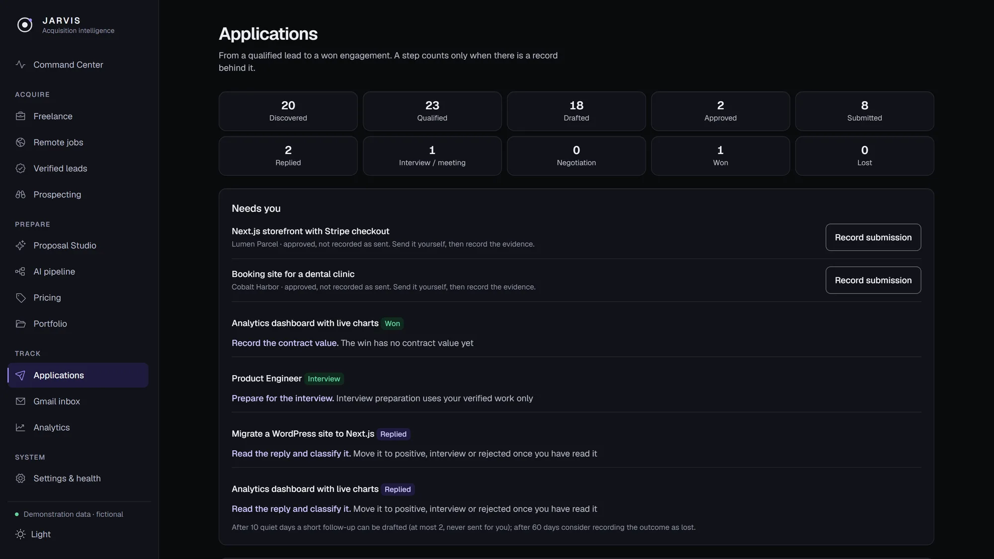Toggle the Light theme label
The height and width of the screenshot is (559, 994).
coord(41,534)
